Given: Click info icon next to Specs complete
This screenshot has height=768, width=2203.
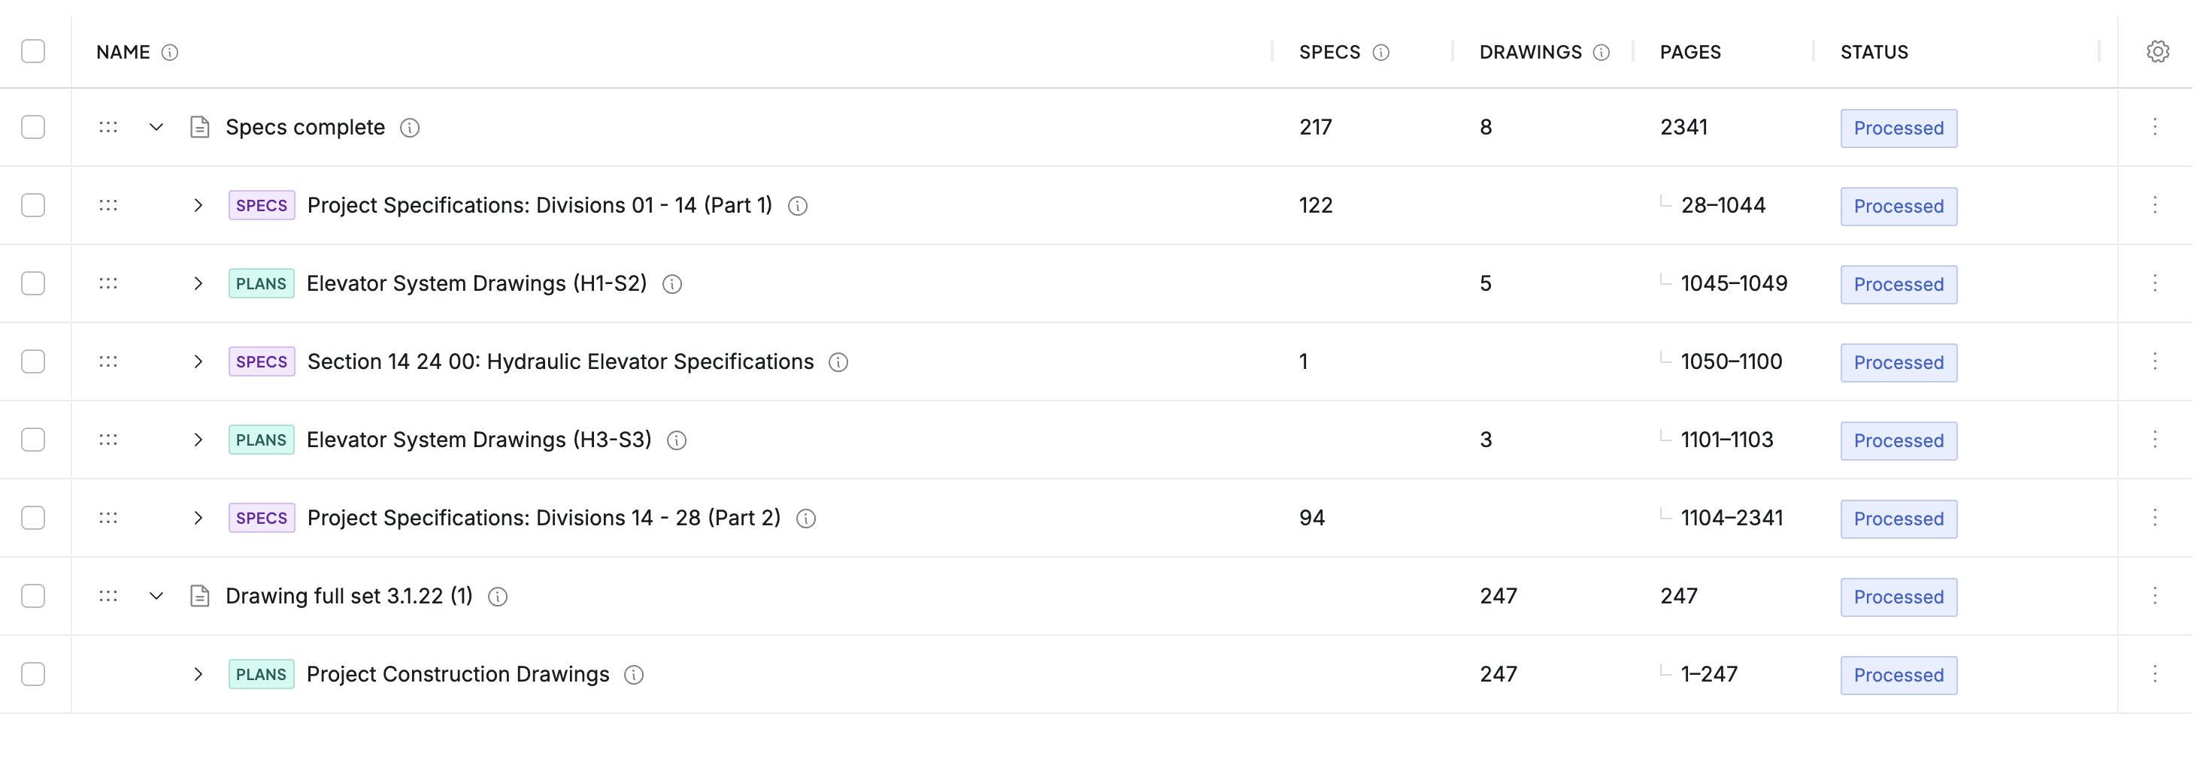Looking at the screenshot, I should tap(411, 129).
